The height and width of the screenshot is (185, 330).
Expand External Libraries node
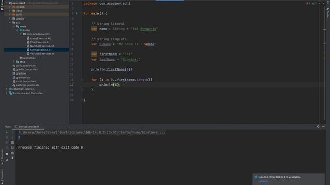click(x=6, y=89)
